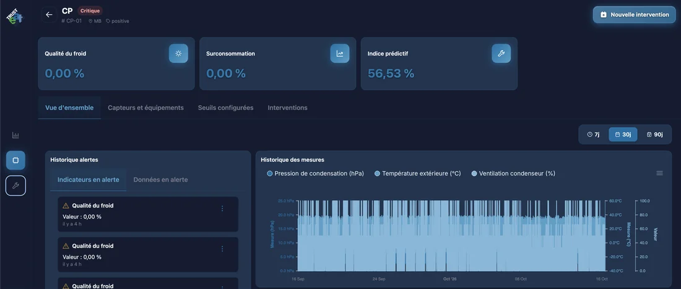Click warning icon of first Qualité du froid alert
Viewport: 681px width, 289px height.
point(66,206)
